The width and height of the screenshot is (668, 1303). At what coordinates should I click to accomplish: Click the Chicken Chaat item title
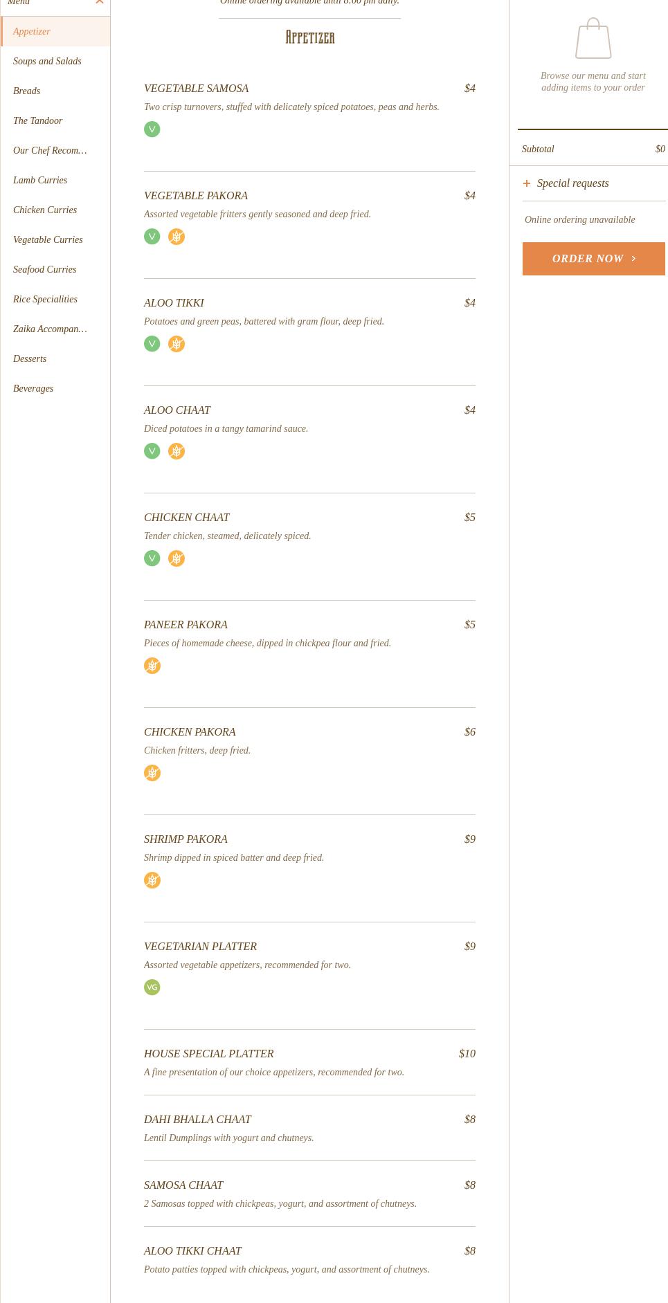[186, 518]
